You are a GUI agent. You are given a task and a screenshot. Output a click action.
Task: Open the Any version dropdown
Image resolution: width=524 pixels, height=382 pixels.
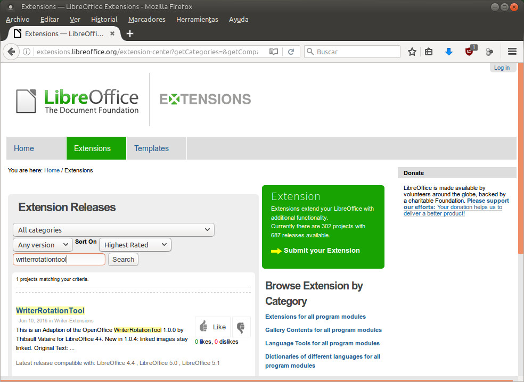tap(43, 245)
